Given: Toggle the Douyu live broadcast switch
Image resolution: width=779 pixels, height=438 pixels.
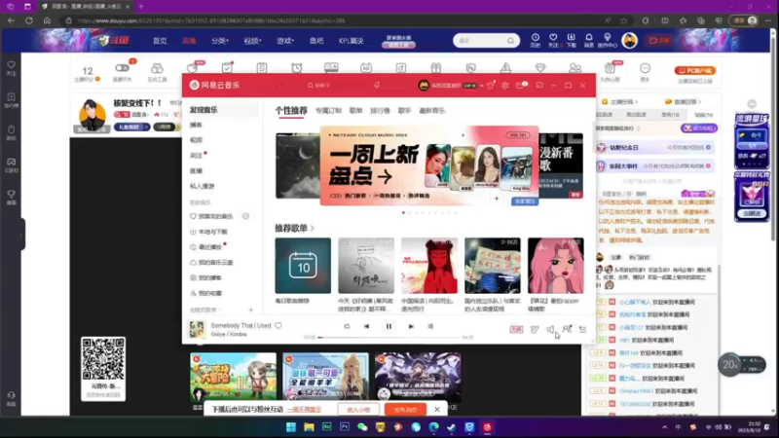Looking at the screenshot, I should point(123,68).
